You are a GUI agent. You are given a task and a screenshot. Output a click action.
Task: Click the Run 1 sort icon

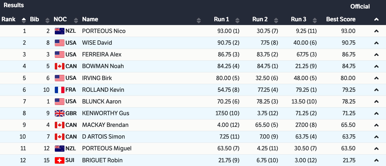click(x=237, y=20)
